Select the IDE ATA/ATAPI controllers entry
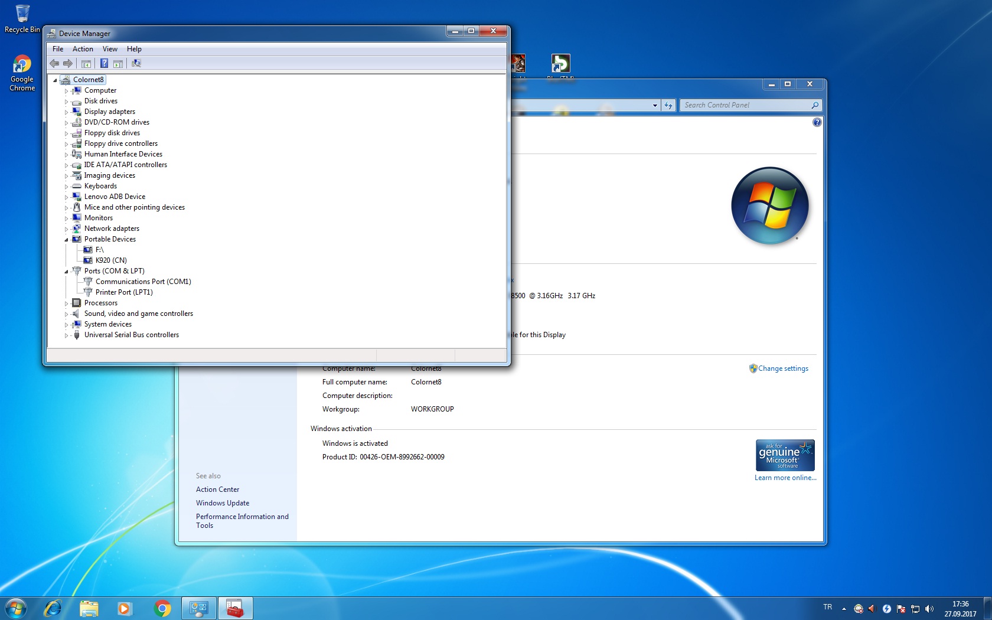This screenshot has width=992, height=620. click(x=126, y=165)
